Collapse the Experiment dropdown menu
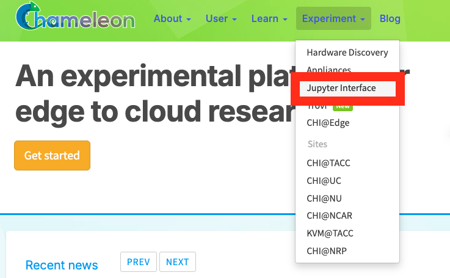 tap(333, 19)
